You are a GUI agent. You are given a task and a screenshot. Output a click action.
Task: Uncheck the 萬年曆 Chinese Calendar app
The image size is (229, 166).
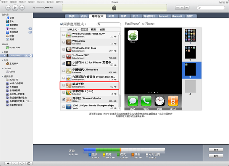[x=63, y=99]
